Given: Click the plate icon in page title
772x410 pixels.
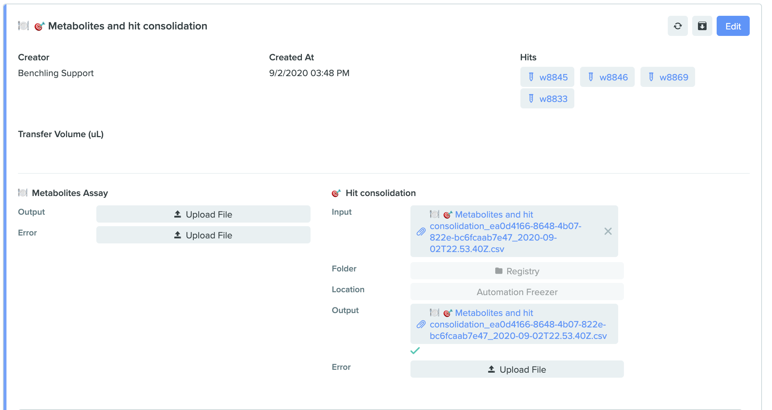Looking at the screenshot, I should pos(23,26).
